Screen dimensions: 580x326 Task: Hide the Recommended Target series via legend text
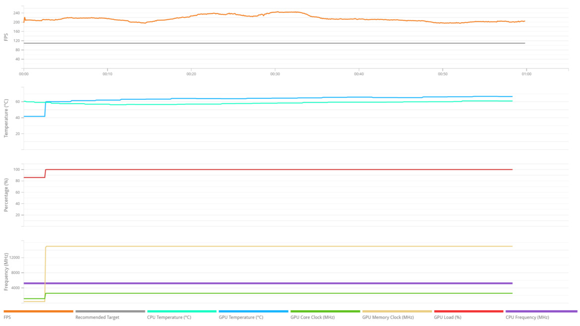point(97,318)
